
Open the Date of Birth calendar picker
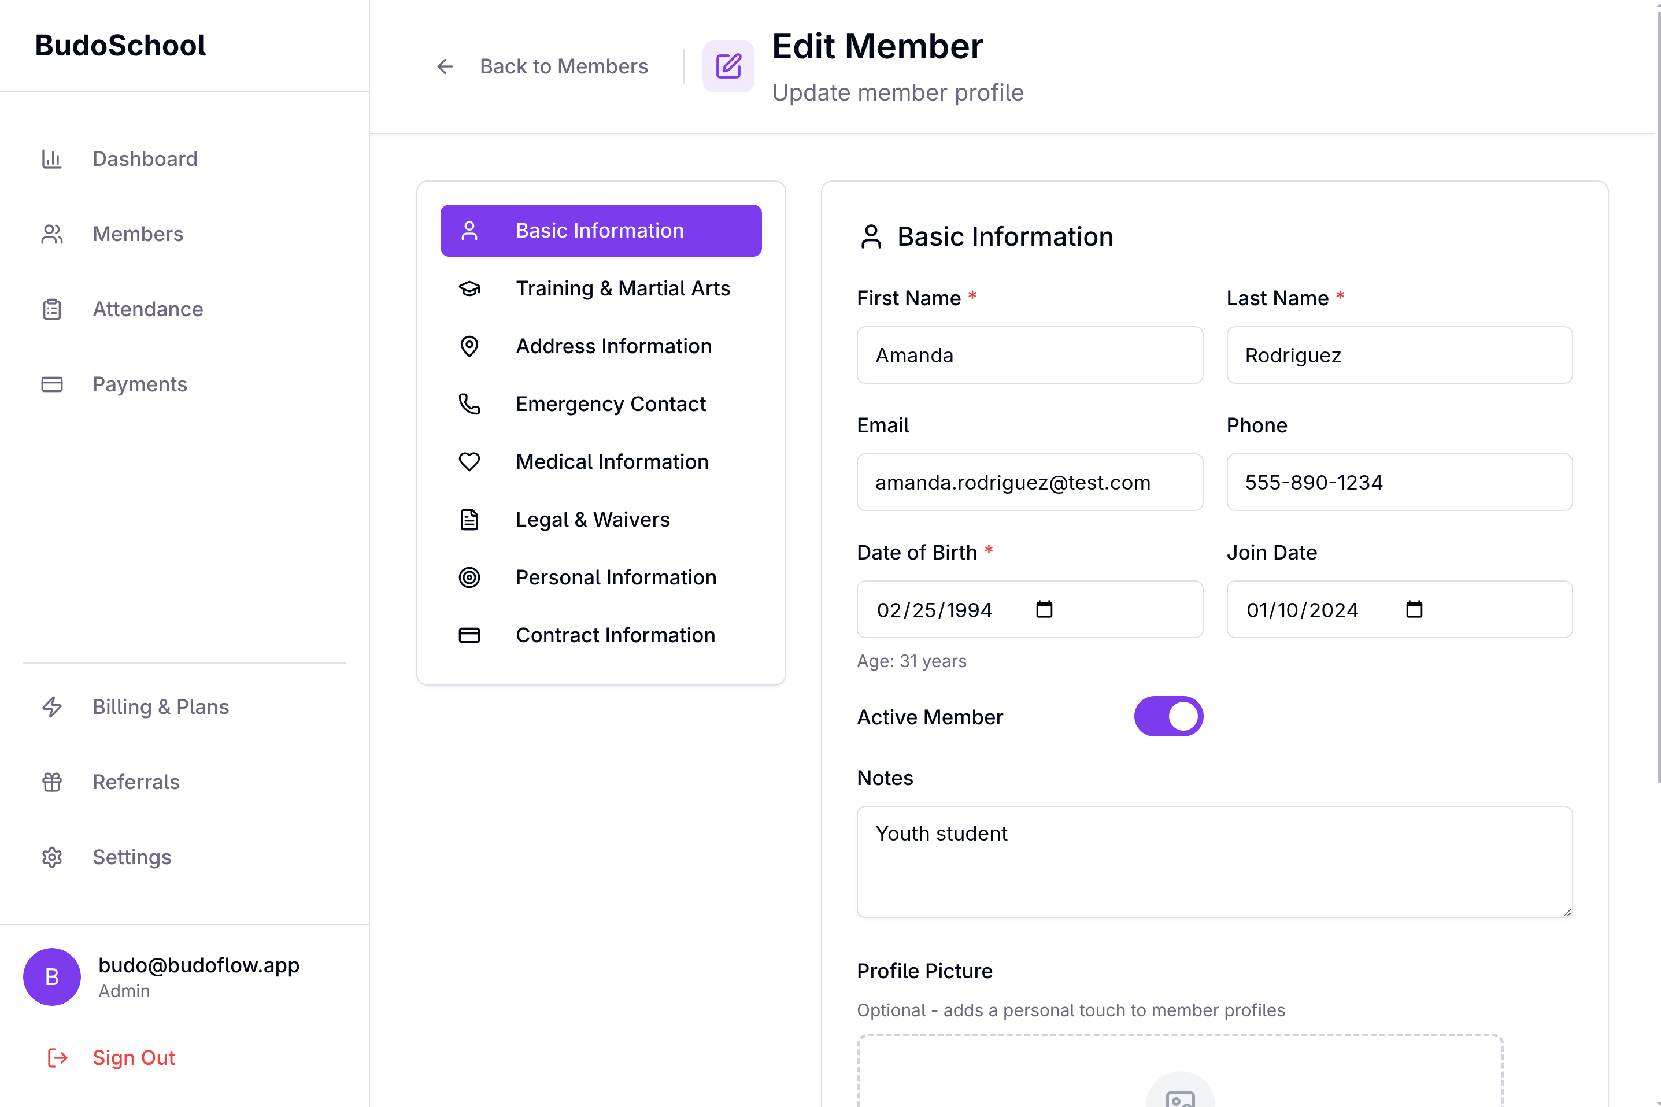pos(1044,609)
